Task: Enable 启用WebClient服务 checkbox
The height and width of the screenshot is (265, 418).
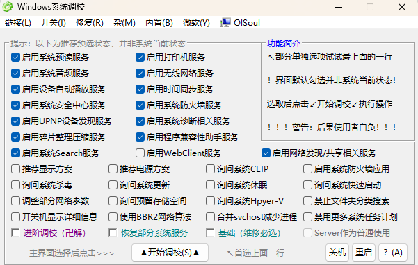Action: pyautogui.click(x=140, y=153)
